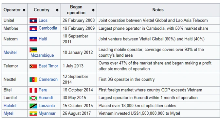Click the Laos flag icon

click(33, 21)
